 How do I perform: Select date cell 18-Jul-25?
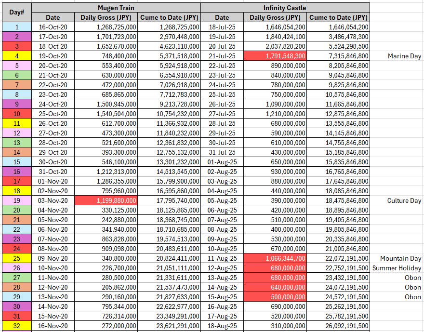[222, 27]
